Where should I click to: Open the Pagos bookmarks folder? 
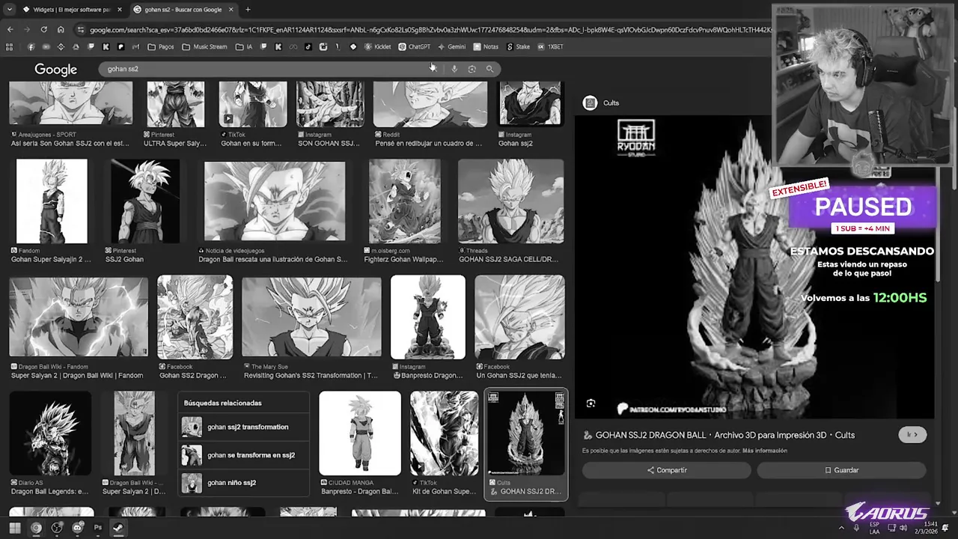161,46
